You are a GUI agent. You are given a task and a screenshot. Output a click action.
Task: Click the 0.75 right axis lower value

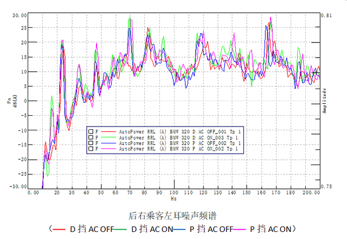coord(326,186)
